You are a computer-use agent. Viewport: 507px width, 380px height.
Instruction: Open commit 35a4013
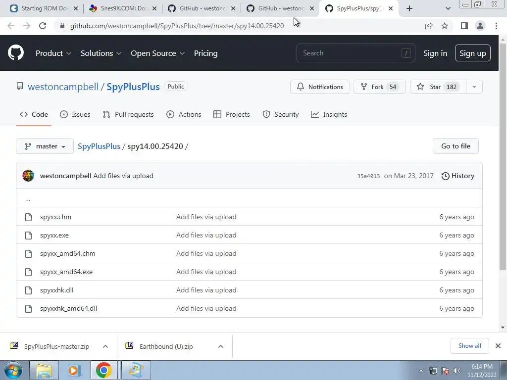point(368,176)
